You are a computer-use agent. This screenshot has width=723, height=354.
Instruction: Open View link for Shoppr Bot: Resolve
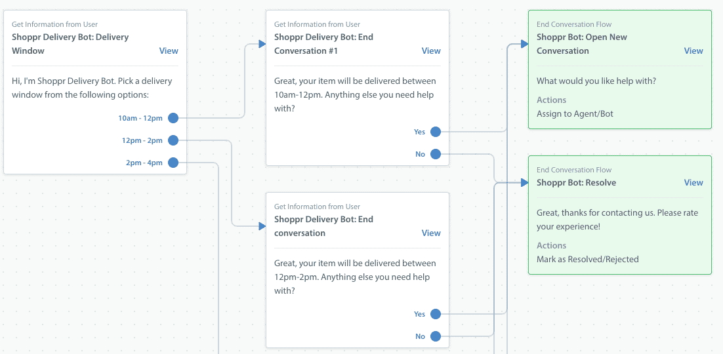click(x=693, y=183)
